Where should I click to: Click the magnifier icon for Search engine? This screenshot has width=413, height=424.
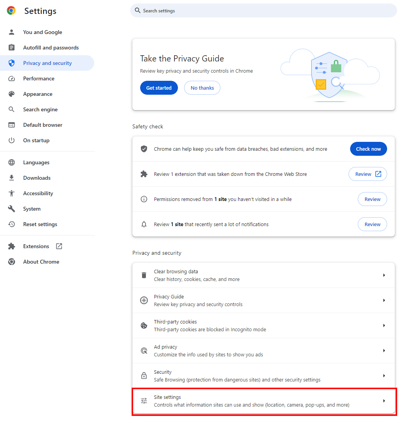pos(11,109)
